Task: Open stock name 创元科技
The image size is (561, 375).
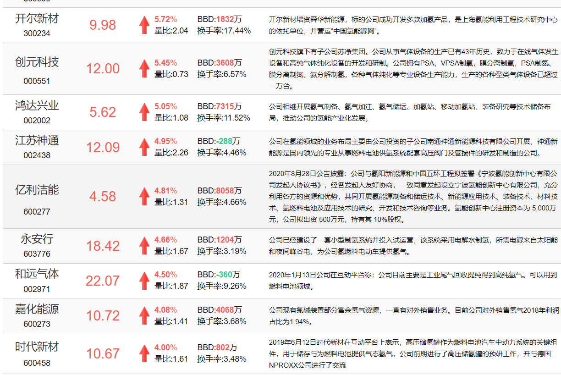Action: pos(37,62)
